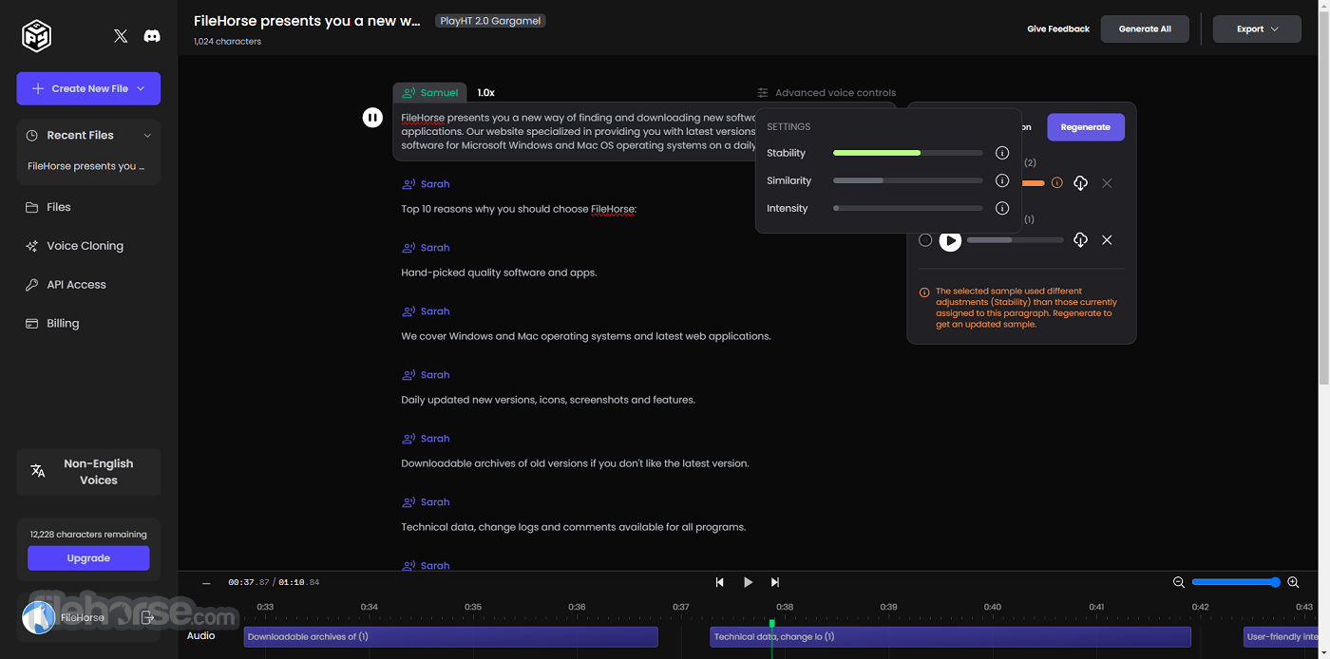Seek within second sample progress bar
The height and width of the screenshot is (659, 1330).
point(1016,240)
